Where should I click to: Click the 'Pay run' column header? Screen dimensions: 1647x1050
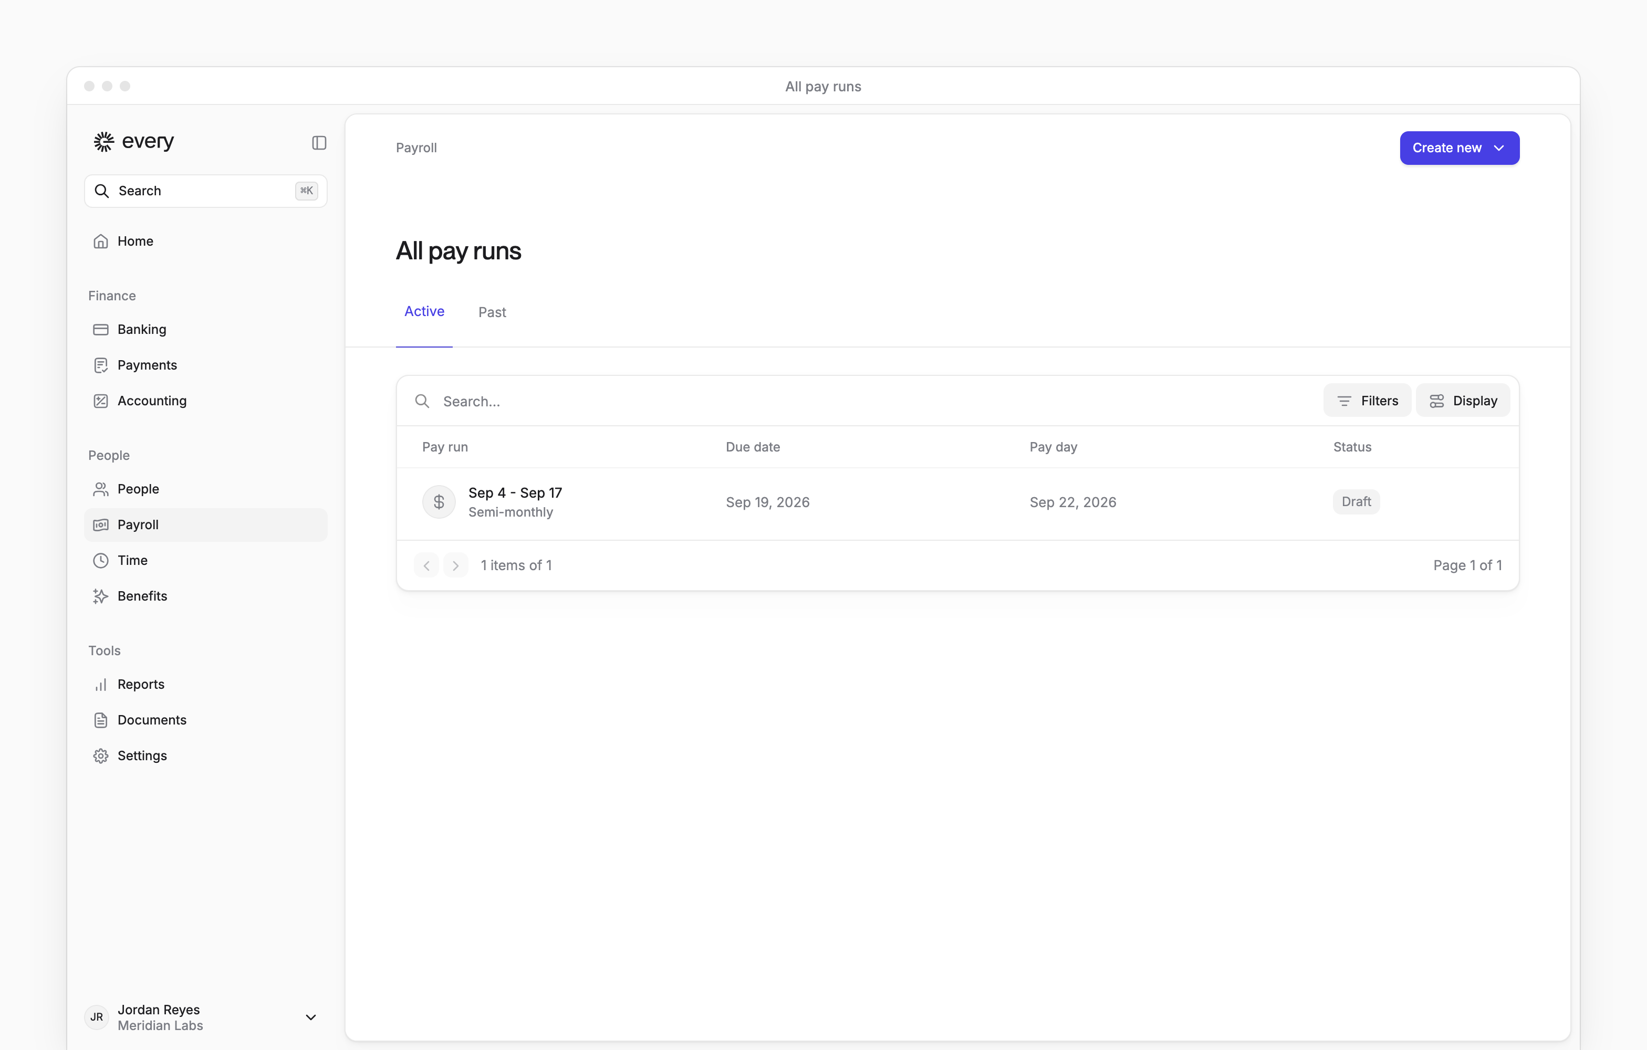click(x=445, y=447)
